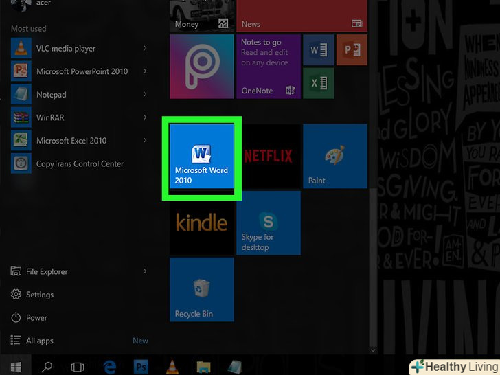The image size is (500, 375).
Task: Expand VLC media player jump list arrow
Action: (x=145, y=48)
